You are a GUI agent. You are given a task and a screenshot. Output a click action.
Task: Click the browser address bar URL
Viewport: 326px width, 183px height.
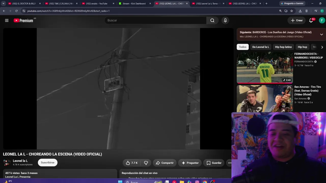[x=68, y=11]
